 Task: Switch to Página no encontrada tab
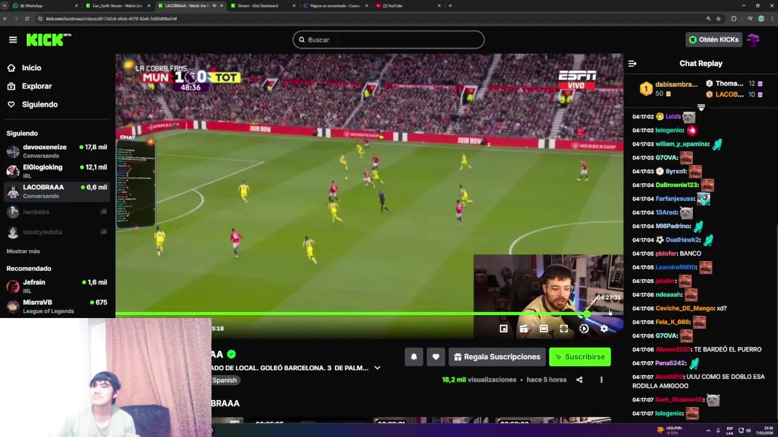click(335, 5)
